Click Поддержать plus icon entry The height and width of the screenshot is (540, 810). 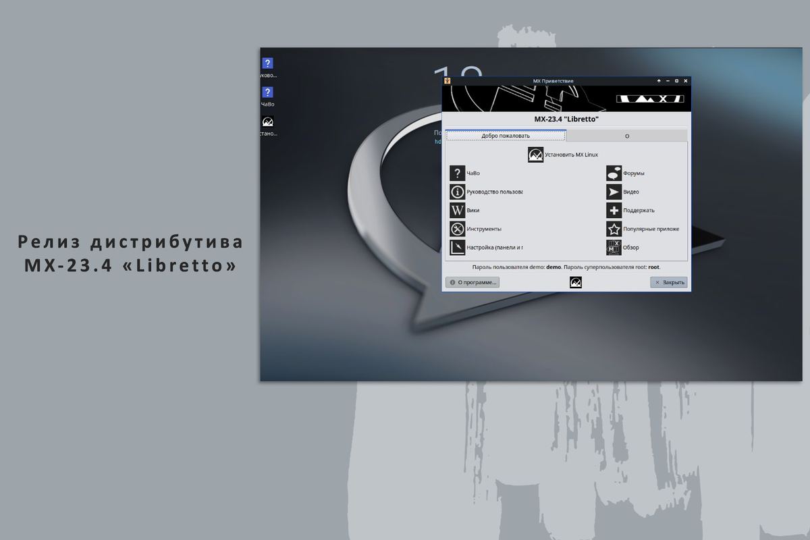tap(630, 210)
